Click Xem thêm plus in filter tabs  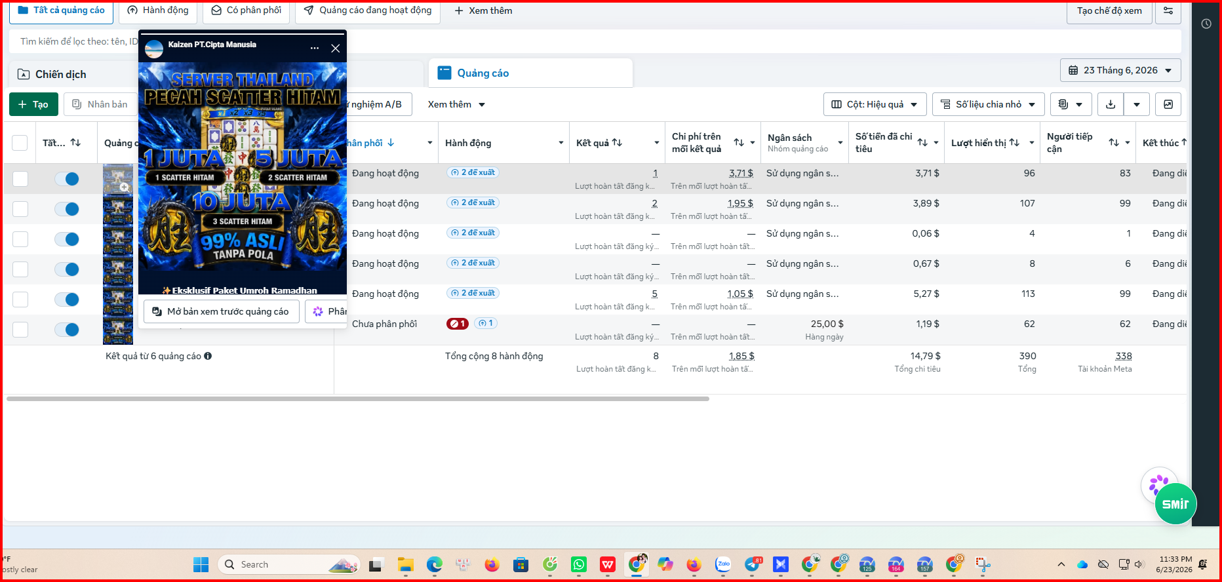pyautogui.click(x=483, y=10)
